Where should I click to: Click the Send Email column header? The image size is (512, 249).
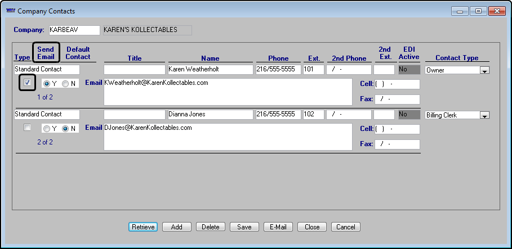click(46, 53)
